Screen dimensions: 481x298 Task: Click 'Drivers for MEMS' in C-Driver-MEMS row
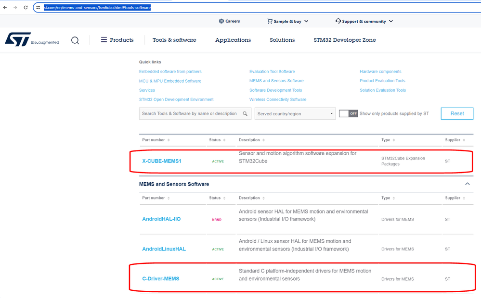pos(398,279)
